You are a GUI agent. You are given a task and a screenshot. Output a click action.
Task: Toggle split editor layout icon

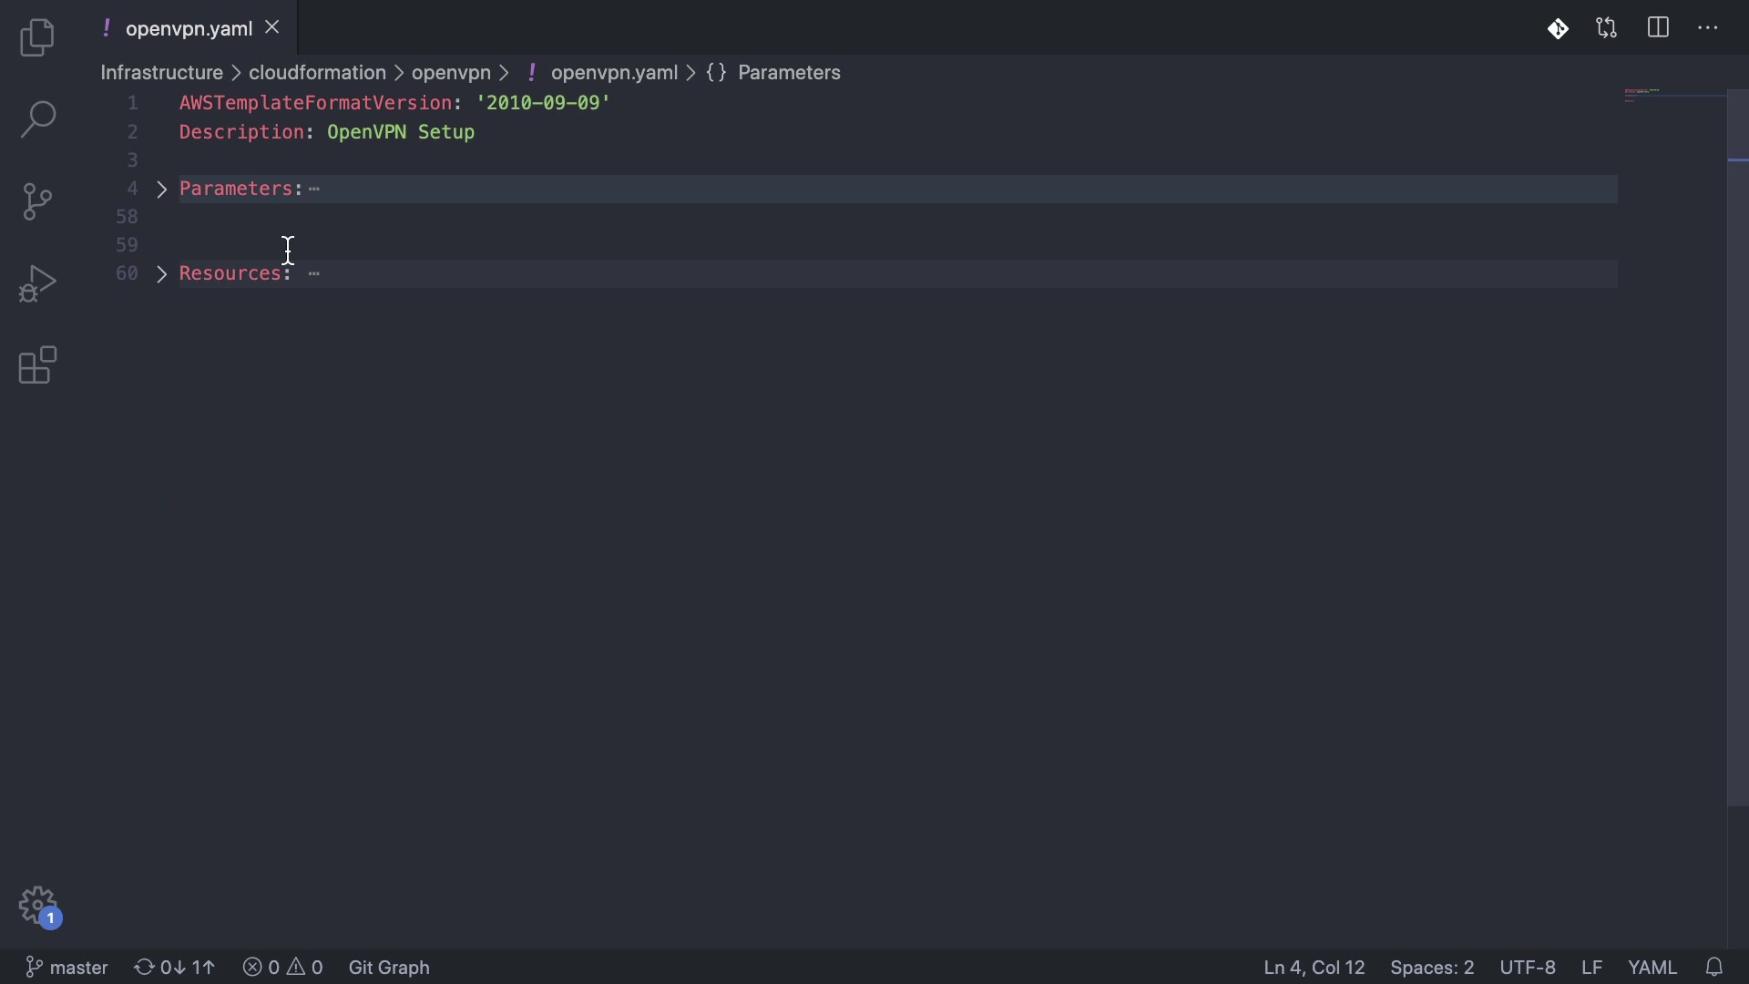(x=1659, y=29)
